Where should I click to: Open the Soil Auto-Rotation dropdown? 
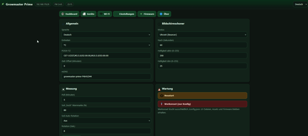tap(106, 120)
